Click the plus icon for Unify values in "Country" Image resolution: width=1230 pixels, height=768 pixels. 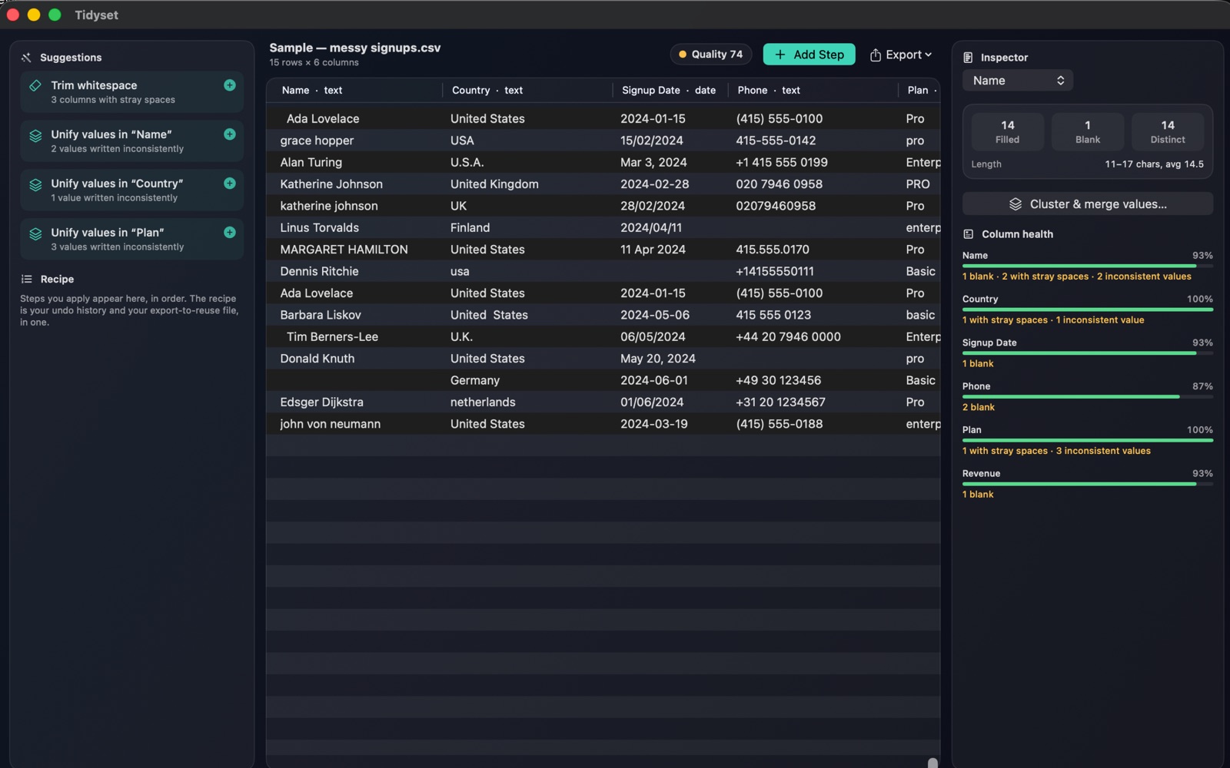229,184
